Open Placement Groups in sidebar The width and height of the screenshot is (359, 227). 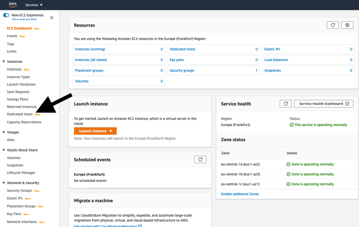coord(21,206)
